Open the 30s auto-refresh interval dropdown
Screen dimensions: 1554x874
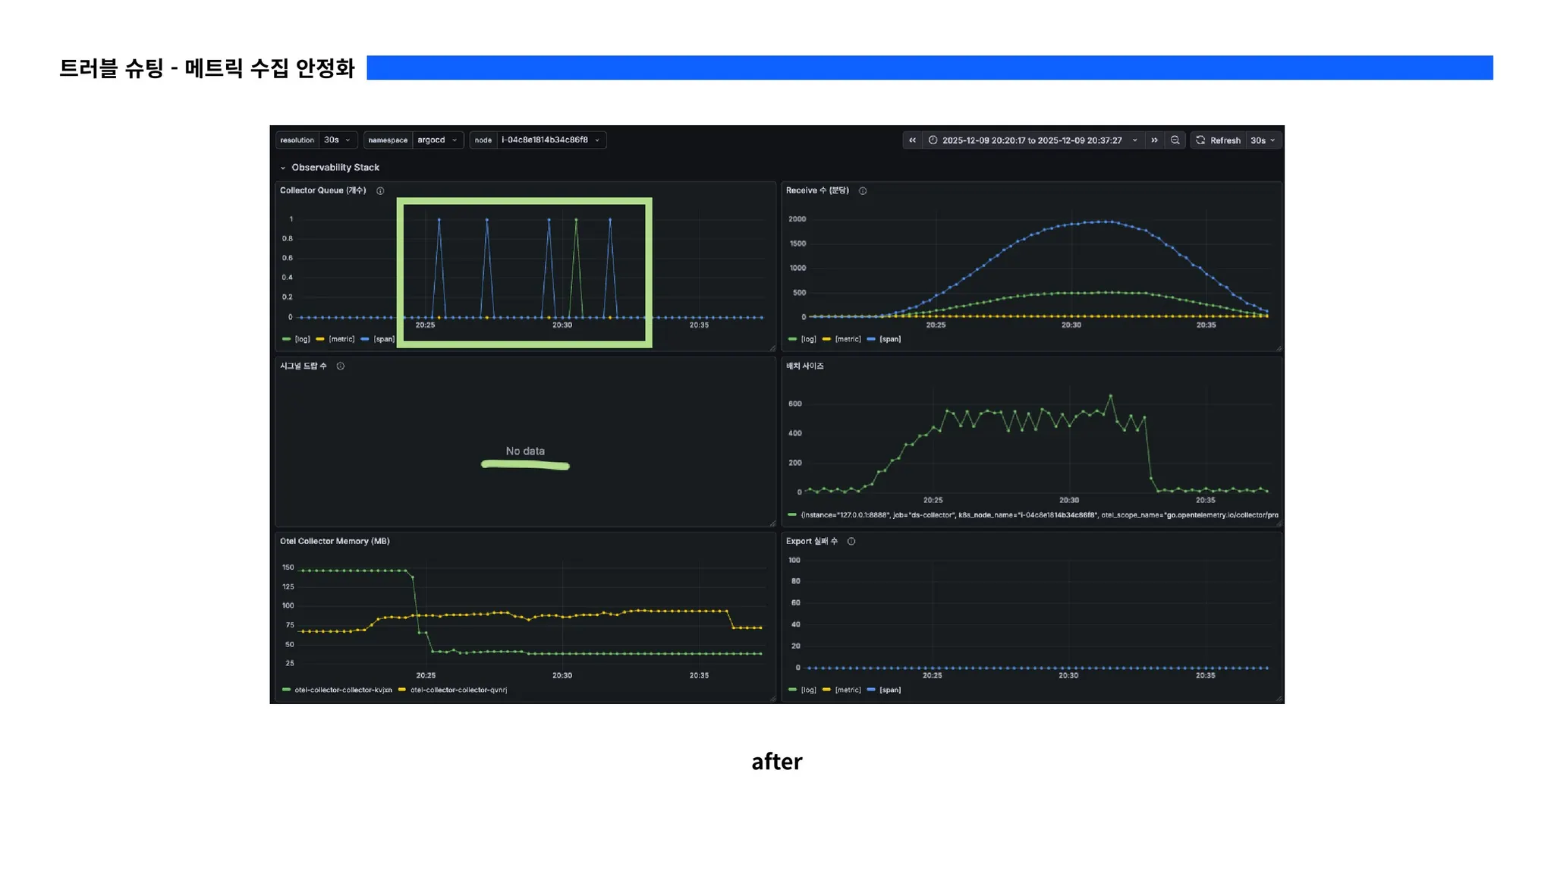[1263, 140]
